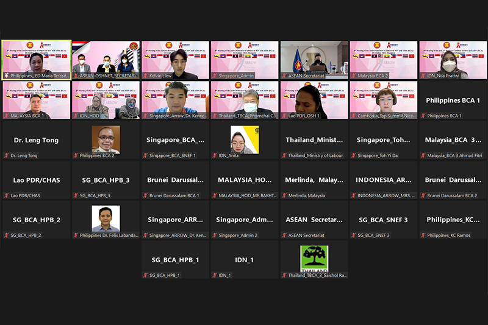Click muted mic icon next to Merlinda, Malaysia
Viewport: 488px width, 325px height.
tap(284, 196)
